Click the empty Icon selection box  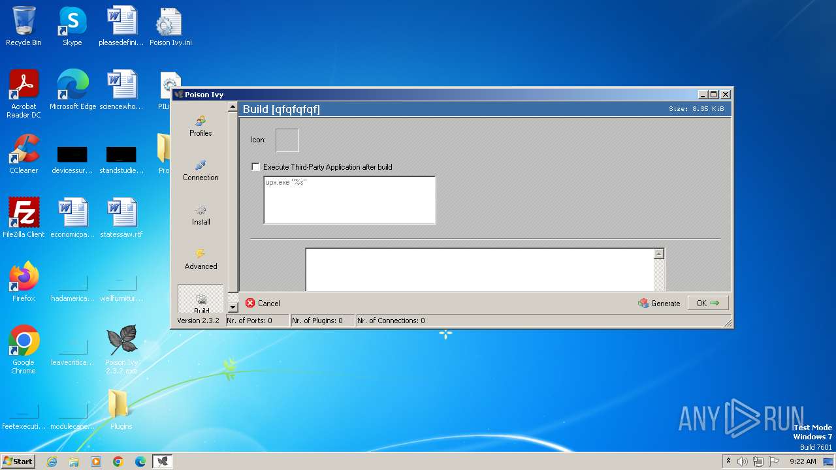(x=287, y=140)
